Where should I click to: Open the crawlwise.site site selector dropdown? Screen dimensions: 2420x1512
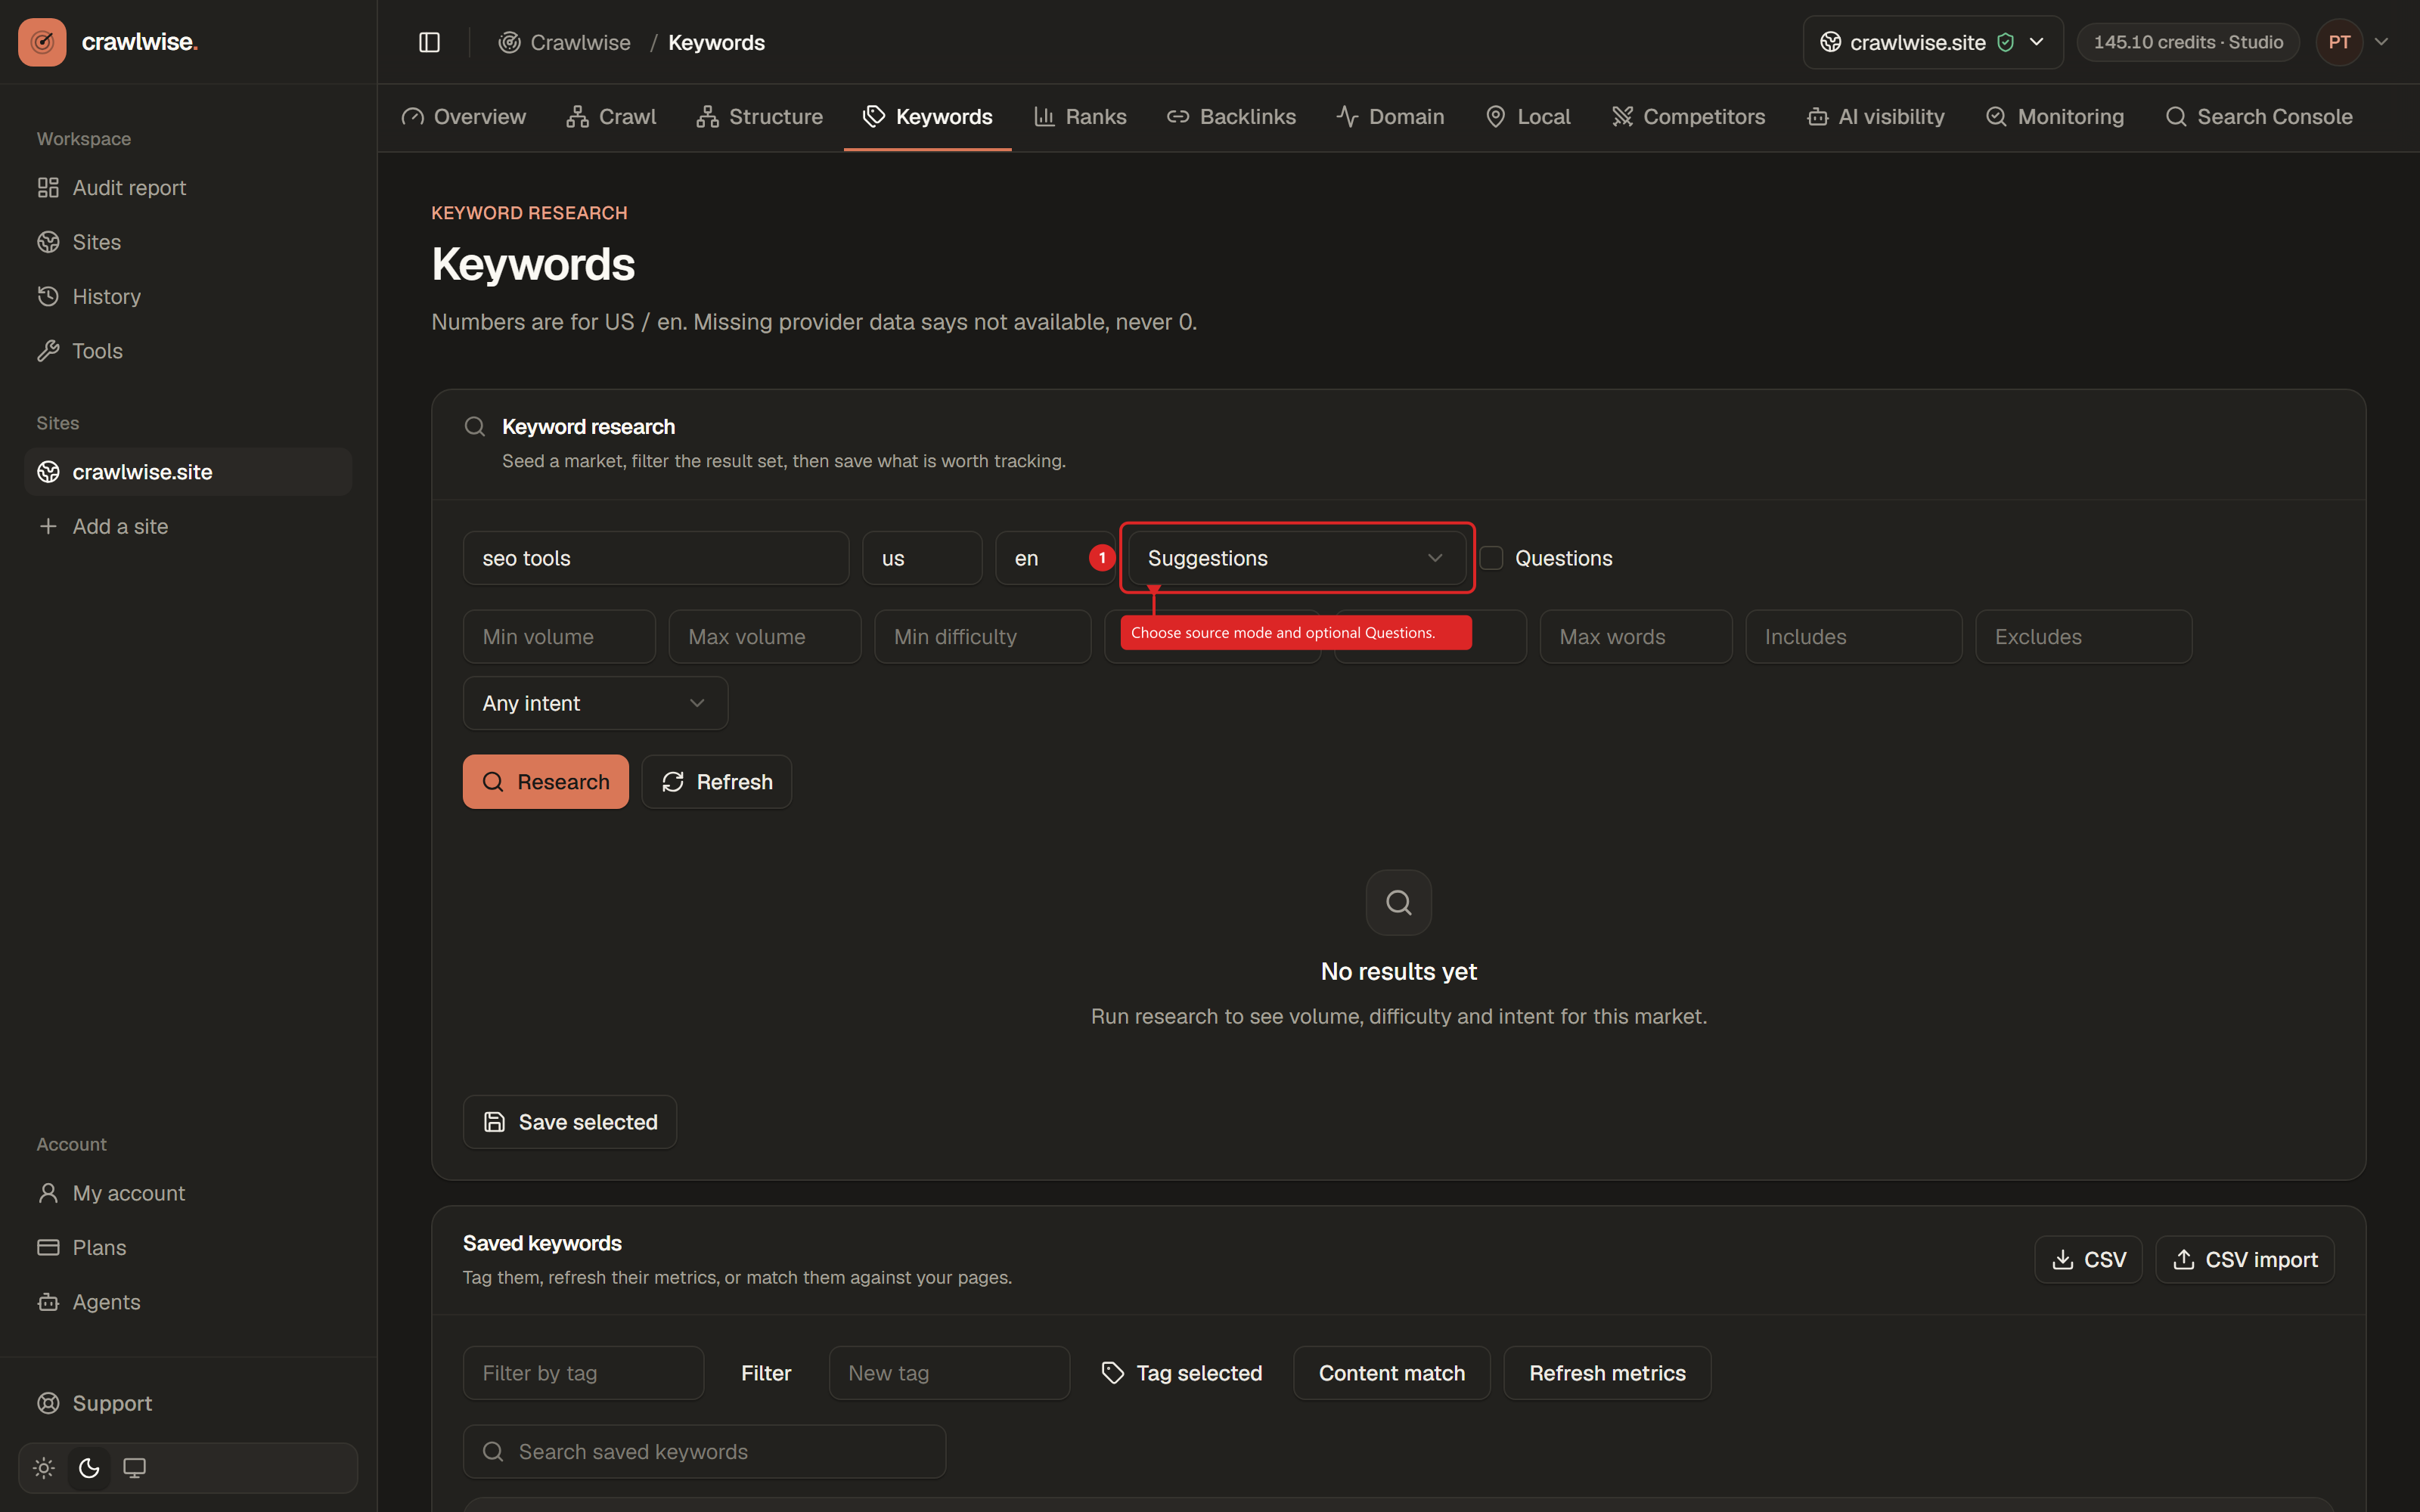coord(1932,42)
